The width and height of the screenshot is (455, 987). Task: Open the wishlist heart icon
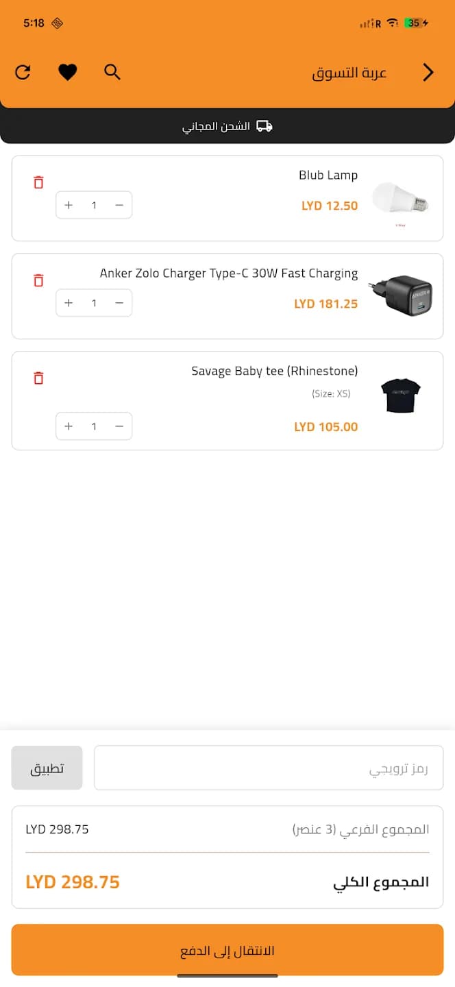(x=67, y=72)
